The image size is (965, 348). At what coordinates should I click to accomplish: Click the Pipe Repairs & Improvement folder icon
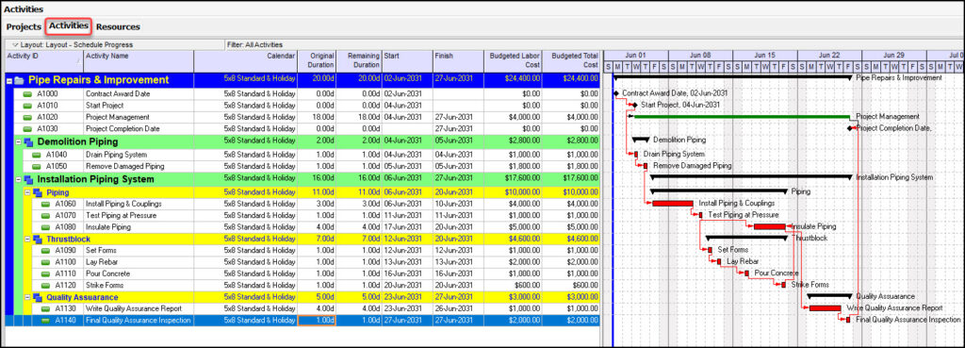pyautogui.click(x=20, y=81)
